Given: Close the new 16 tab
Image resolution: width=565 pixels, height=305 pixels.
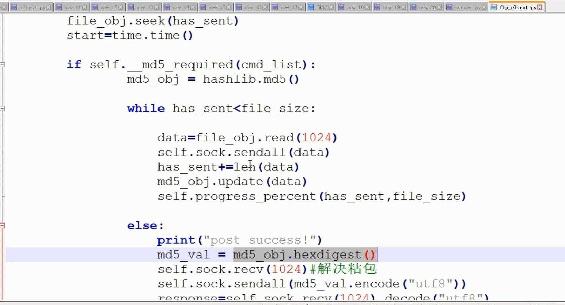Looking at the screenshot, I should tap(264, 7).
